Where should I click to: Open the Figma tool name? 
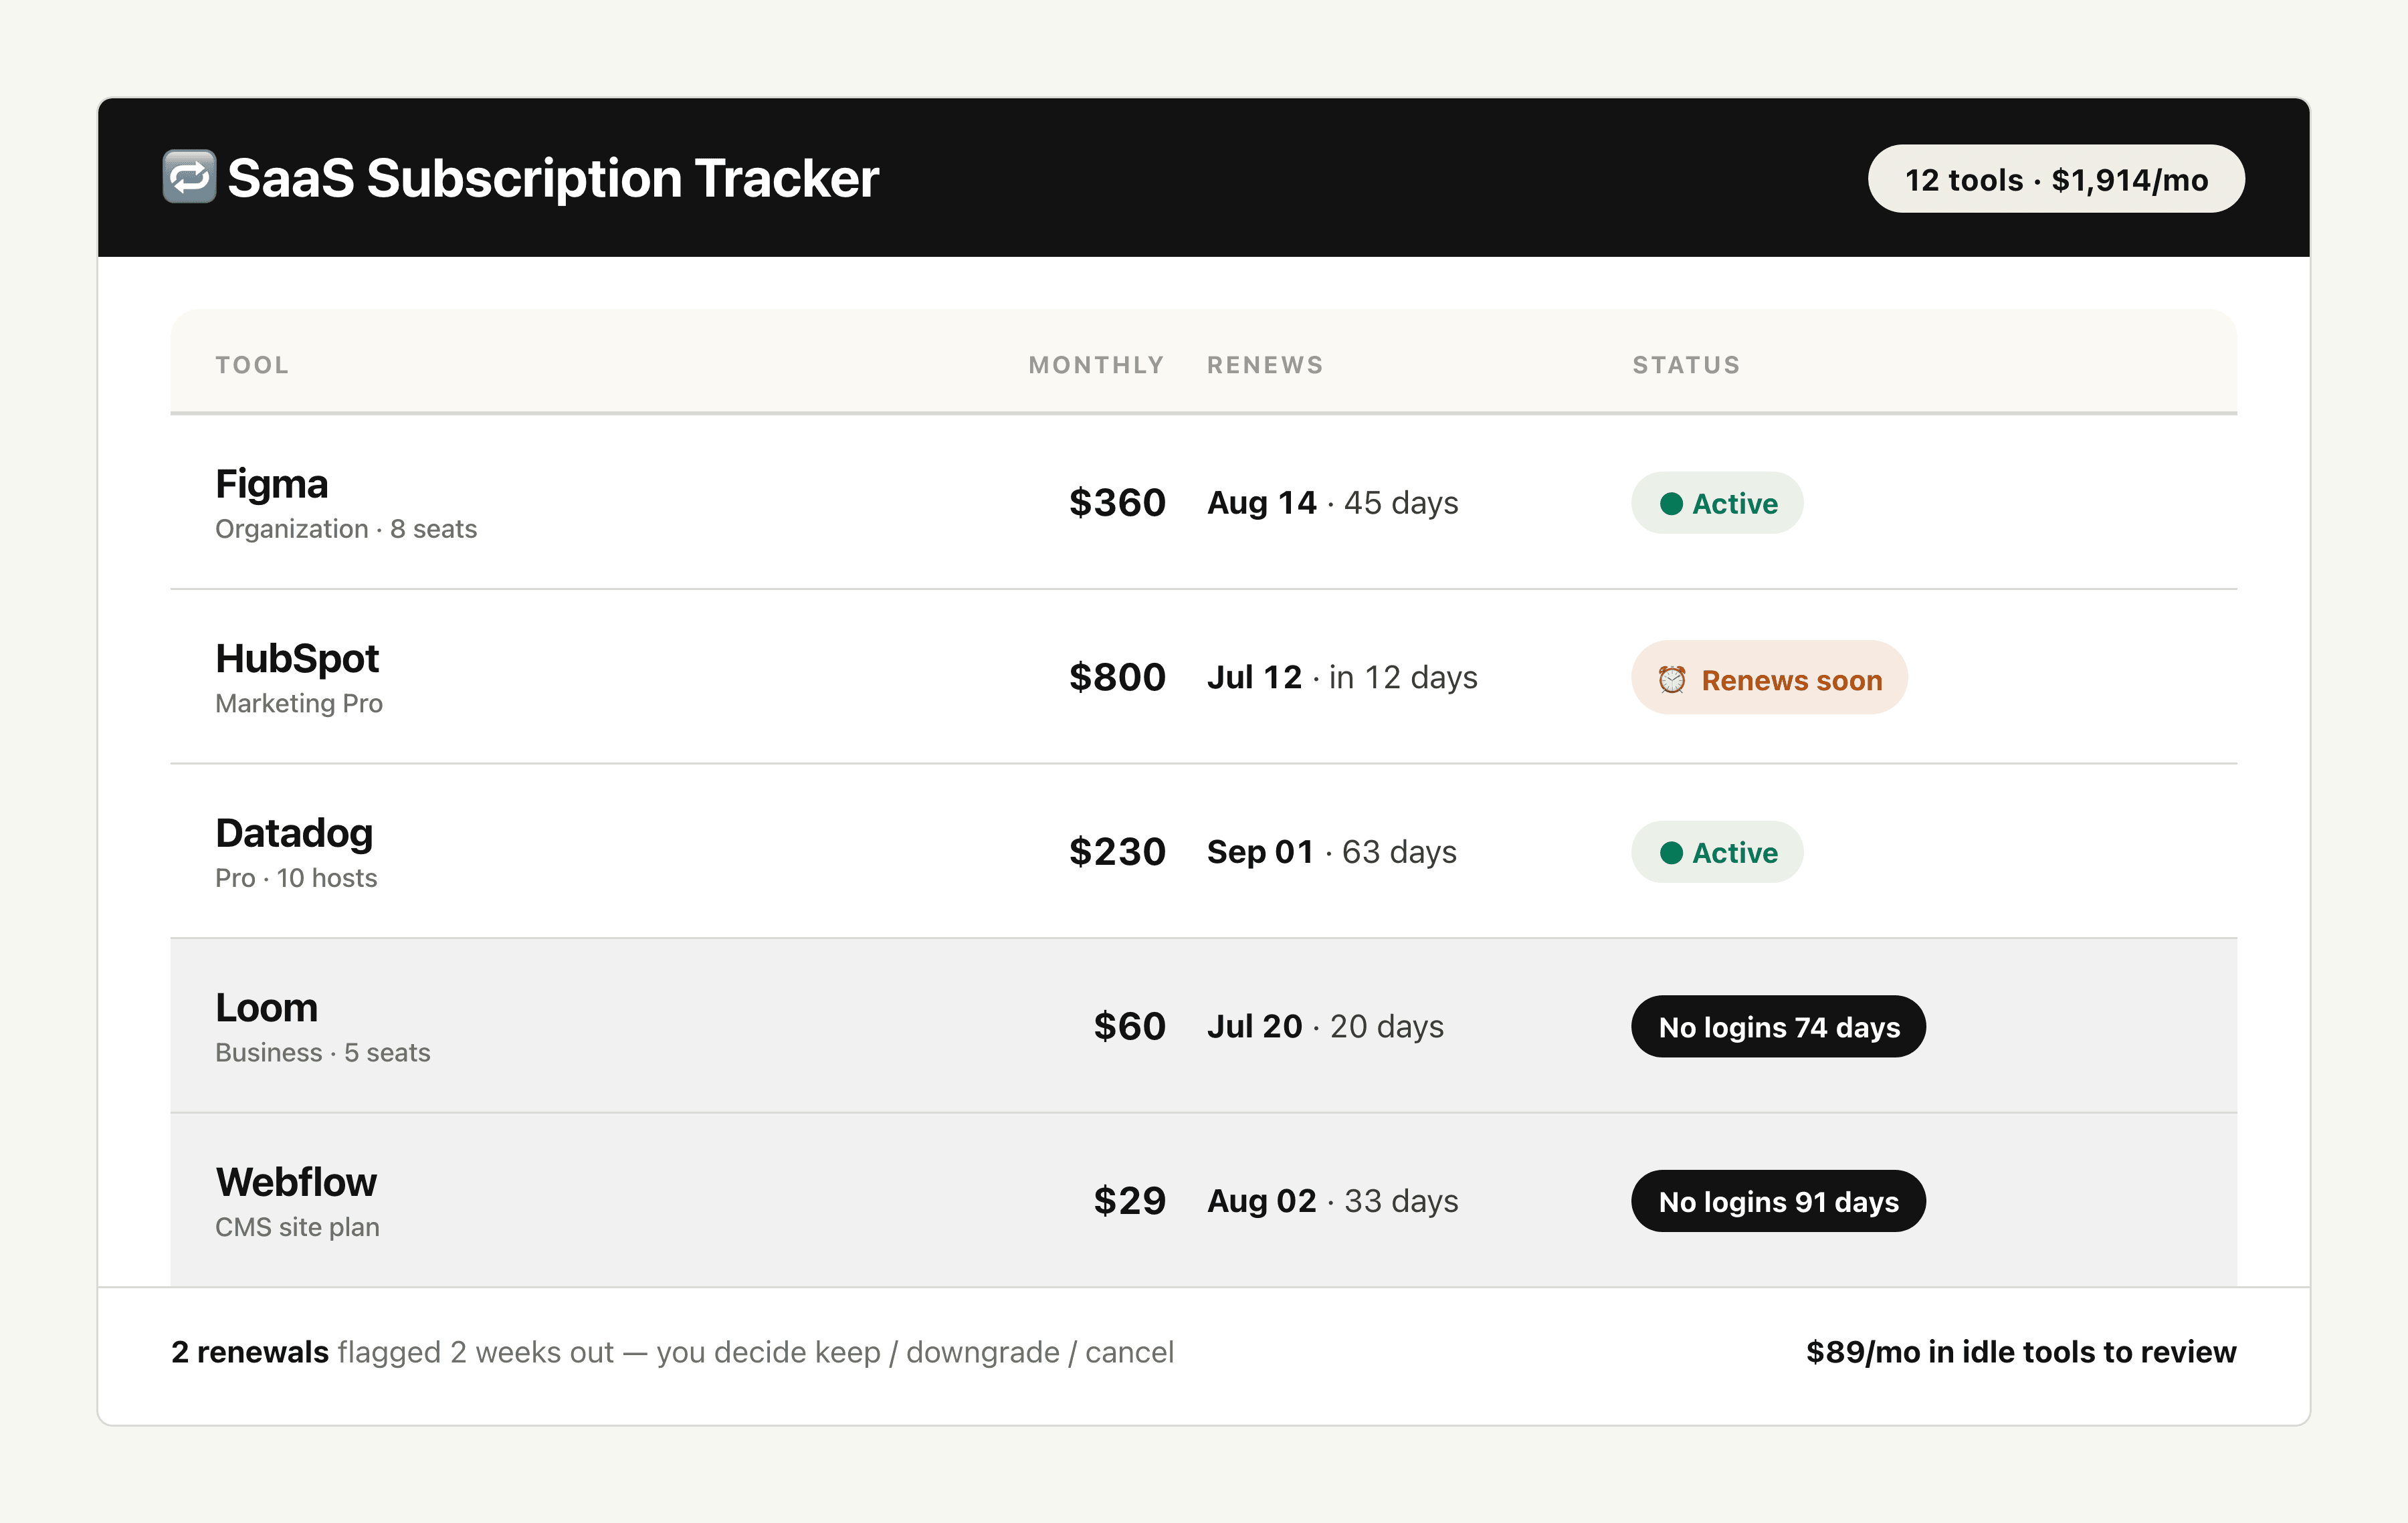coord(272,484)
